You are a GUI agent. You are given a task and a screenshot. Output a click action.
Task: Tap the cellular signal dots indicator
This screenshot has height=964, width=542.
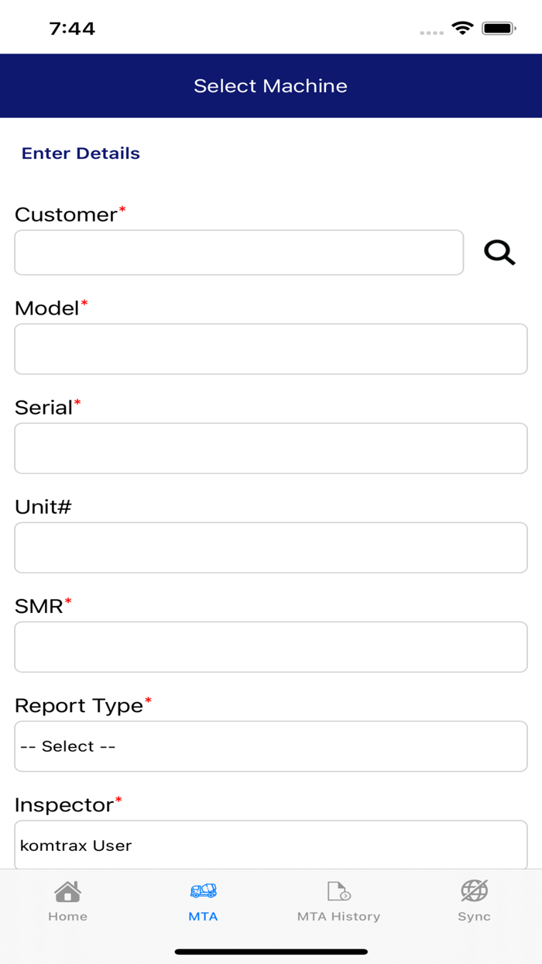pos(431,33)
